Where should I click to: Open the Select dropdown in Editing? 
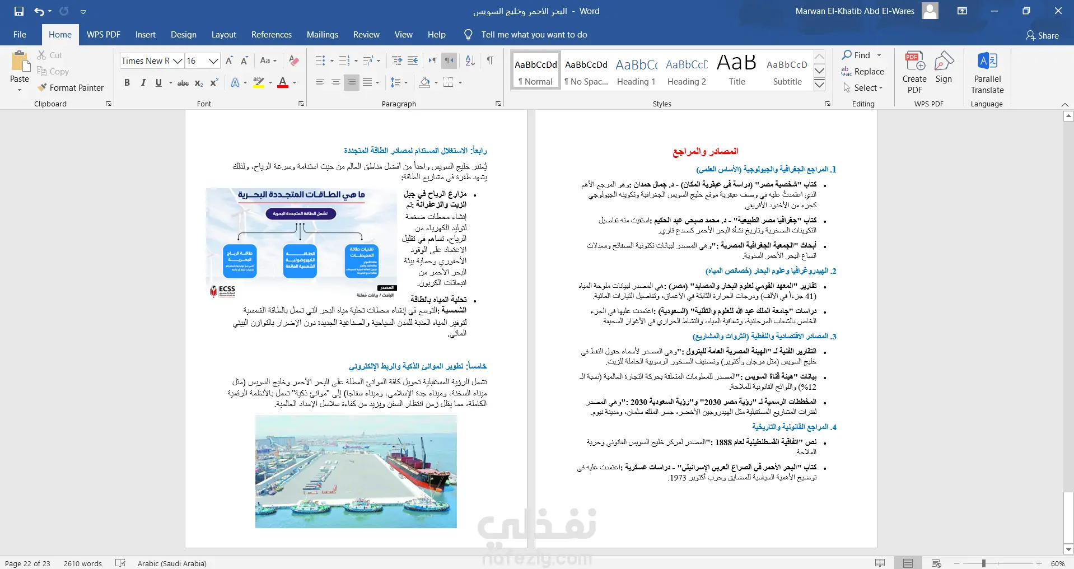pos(862,87)
